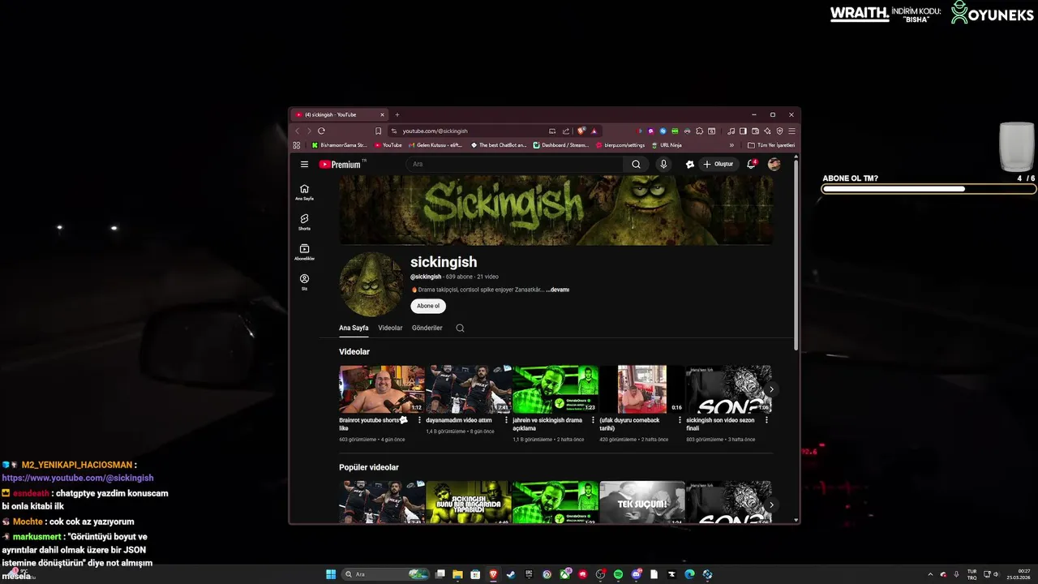Open the youtube.com/@sickingish link in chat
This screenshot has width=1038, height=584.
[x=78, y=479]
